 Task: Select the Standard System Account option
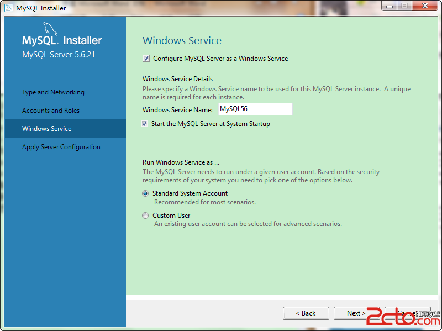click(145, 193)
